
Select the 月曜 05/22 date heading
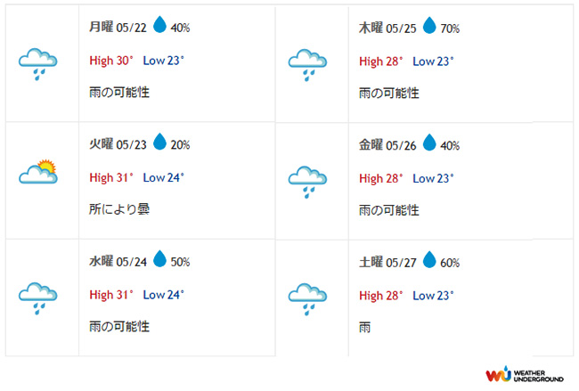click(x=118, y=27)
